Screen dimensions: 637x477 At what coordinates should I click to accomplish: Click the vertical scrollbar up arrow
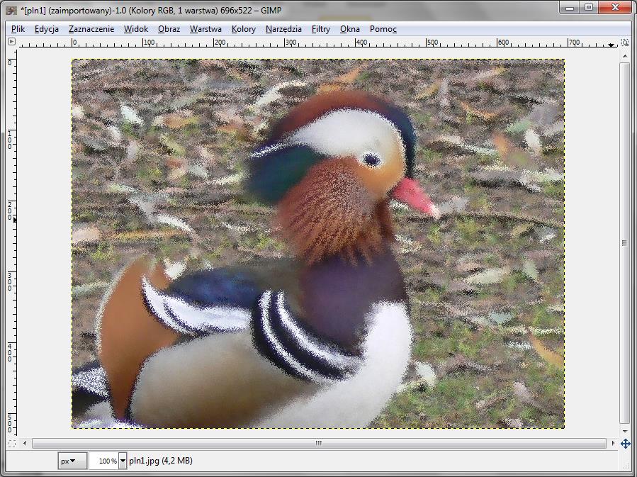click(x=625, y=57)
